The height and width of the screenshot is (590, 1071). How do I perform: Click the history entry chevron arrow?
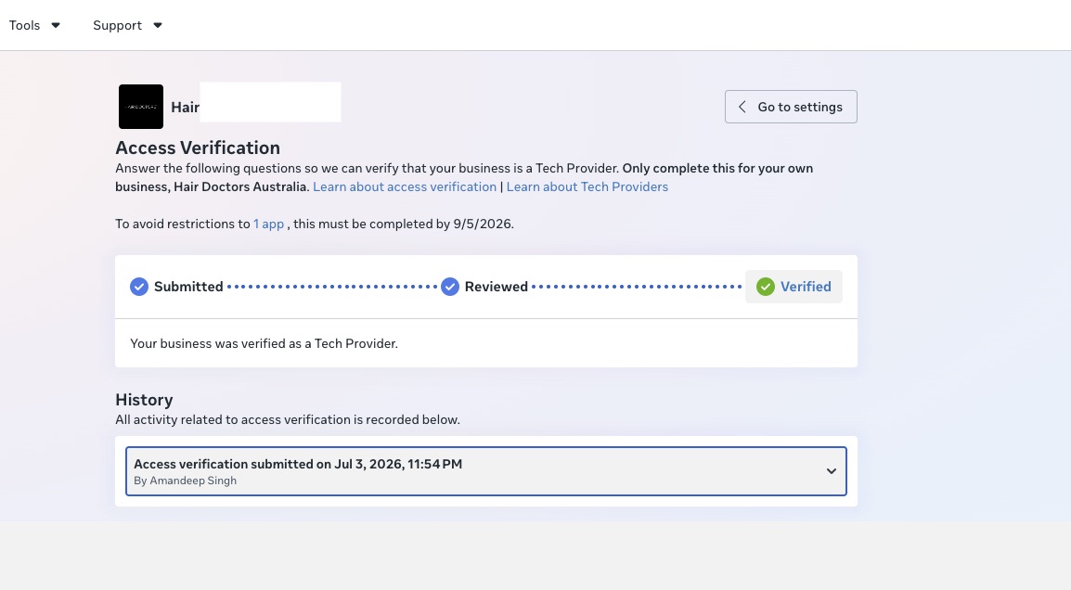832,471
